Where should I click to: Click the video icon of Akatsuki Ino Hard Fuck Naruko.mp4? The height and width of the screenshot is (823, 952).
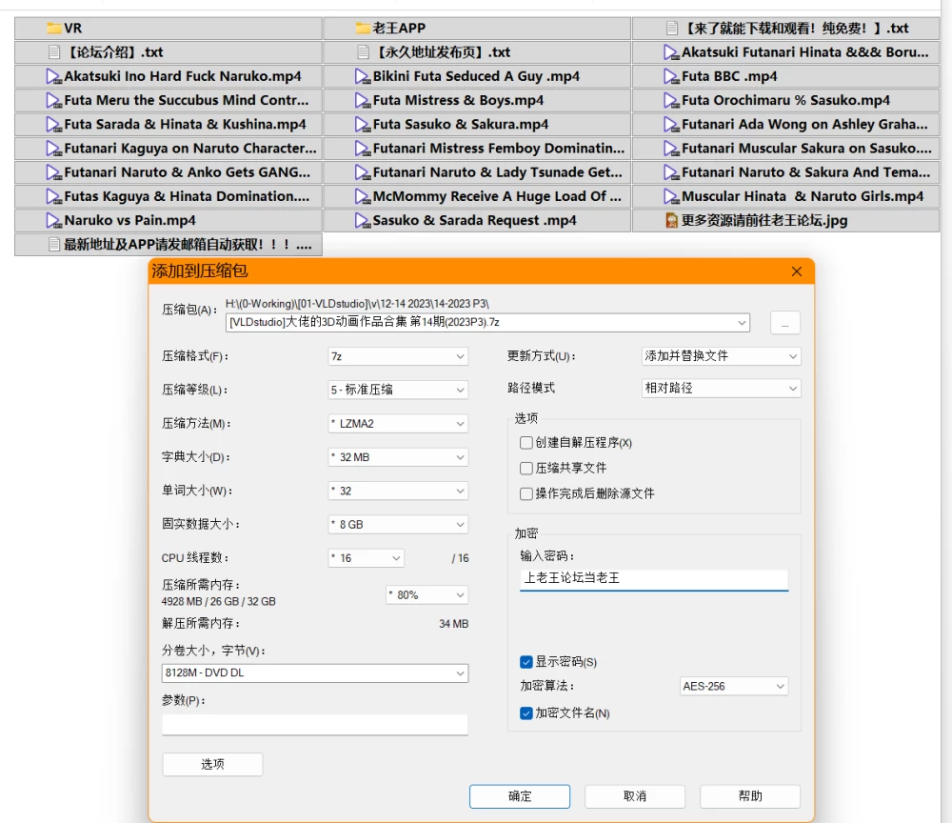coord(54,76)
